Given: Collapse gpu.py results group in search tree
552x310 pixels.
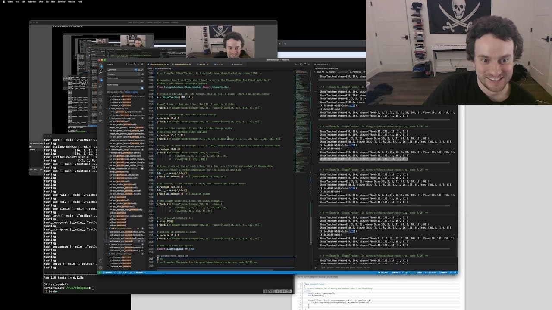Looking at the screenshot, I should [107, 245].
